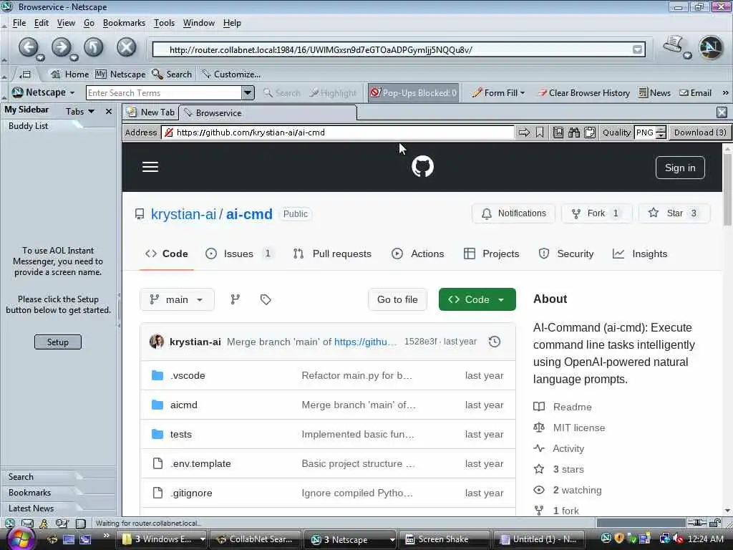
Task: Click the Print icon in Netscape toolbar
Action: click(674, 45)
